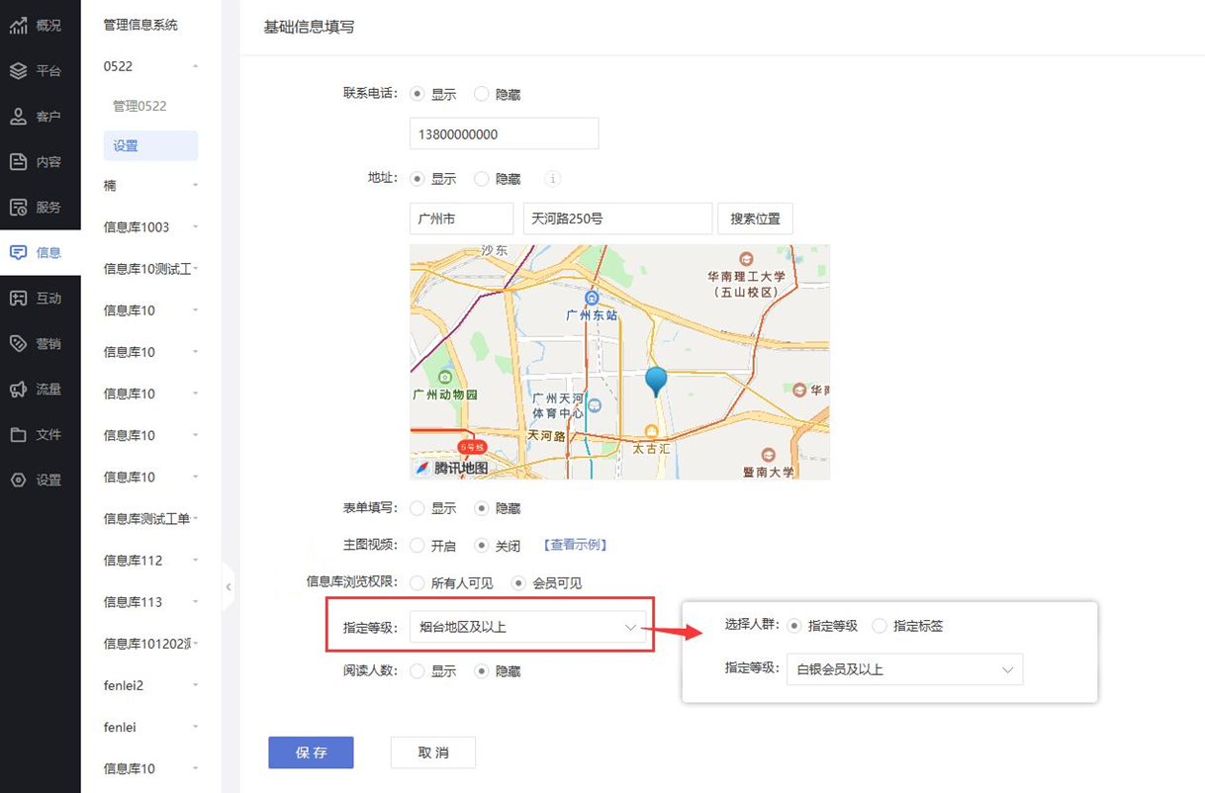Image resolution: width=1205 pixels, height=793 pixels.
Task: Select 显示 for 阅读人数
Action: pos(417,670)
